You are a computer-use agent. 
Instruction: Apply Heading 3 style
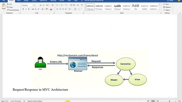click(126, 7)
